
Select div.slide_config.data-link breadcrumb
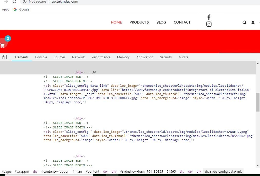pos(223,172)
